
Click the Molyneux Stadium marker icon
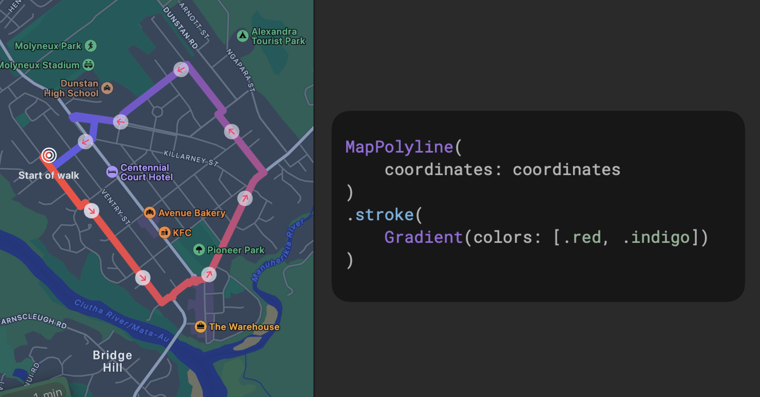click(x=88, y=65)
